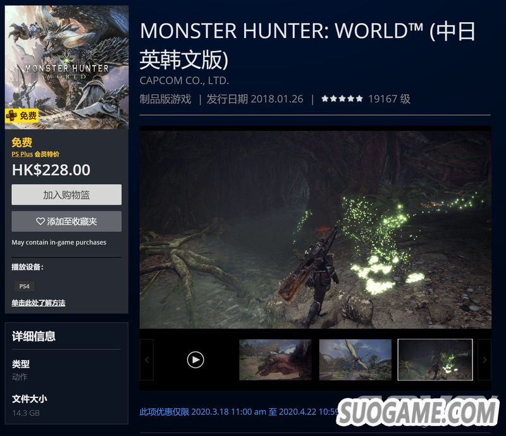Select the red monster screenshot thumbnail
Viewport: 506px width, 436px height.
click(x=275, y=360)
